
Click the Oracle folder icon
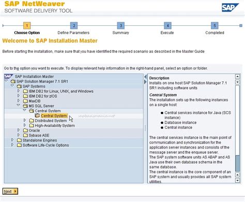pyautogui.click(x=25, y=130)
